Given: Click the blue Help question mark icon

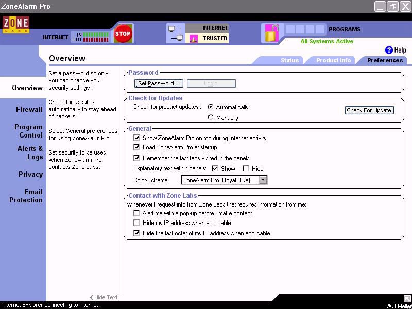Looking at the screenshot, I should pyautogui.click(x=389, y=50).
